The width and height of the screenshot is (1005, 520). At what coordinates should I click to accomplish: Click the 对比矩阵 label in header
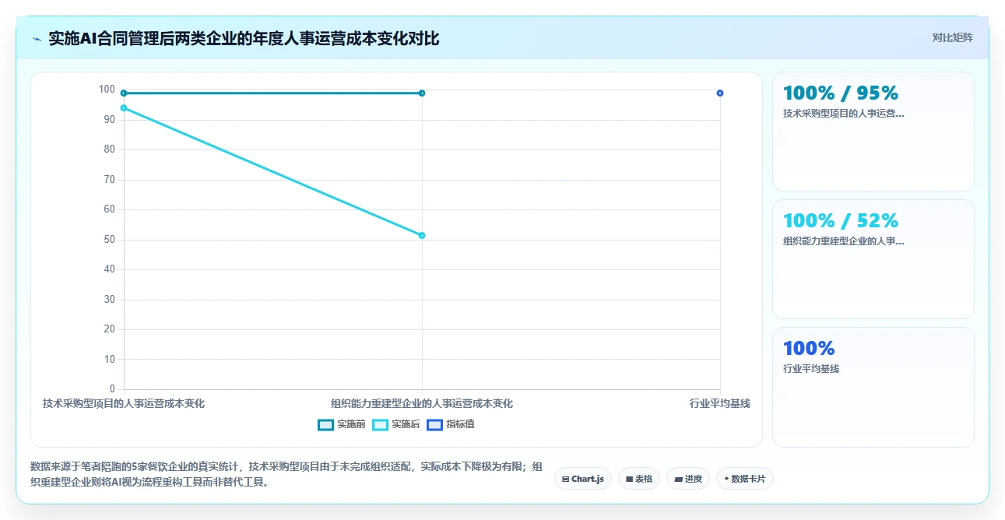point(952,37)
